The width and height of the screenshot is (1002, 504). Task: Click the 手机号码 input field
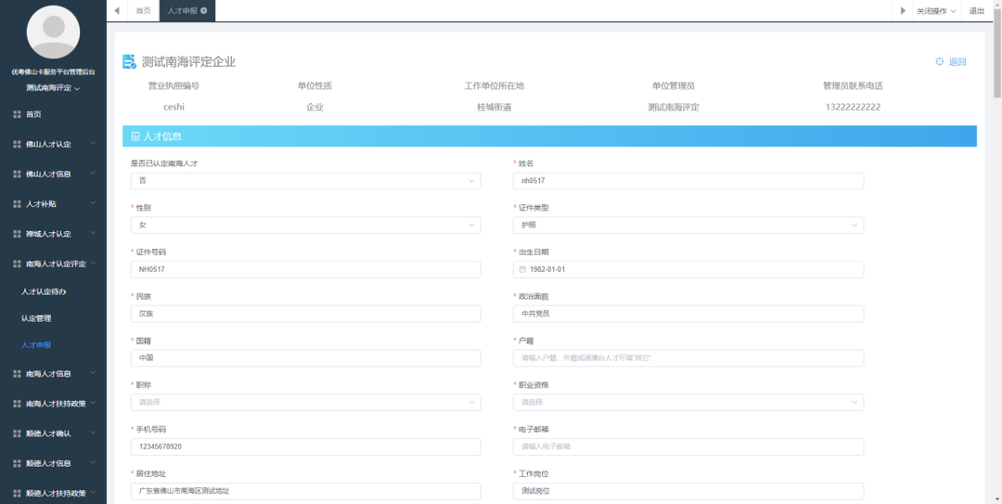305,446
